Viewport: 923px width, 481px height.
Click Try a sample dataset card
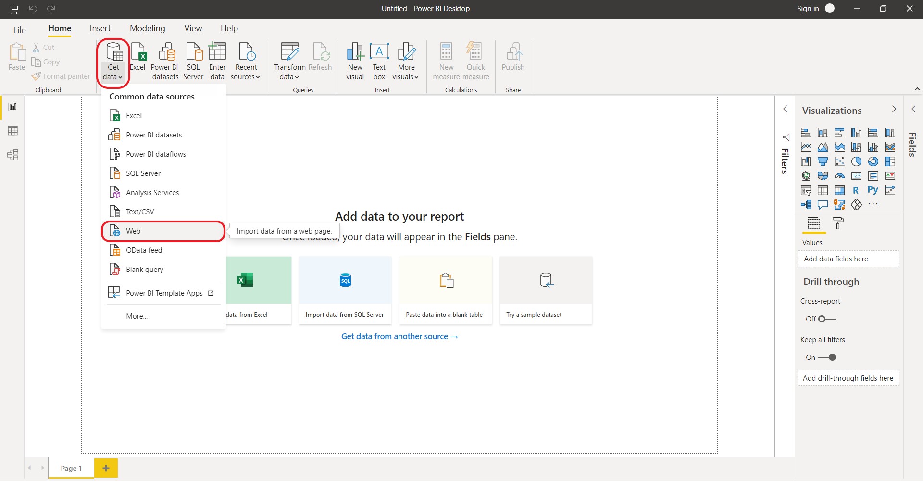pos(546,291)
